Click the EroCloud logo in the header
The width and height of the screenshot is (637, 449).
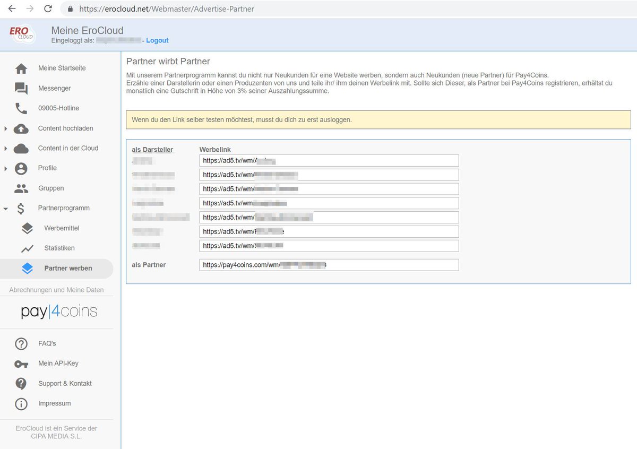(22, 33)
